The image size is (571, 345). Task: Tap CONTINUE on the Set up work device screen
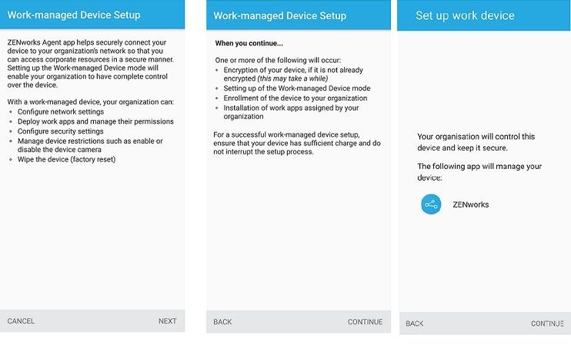click(x=547, y=323)
